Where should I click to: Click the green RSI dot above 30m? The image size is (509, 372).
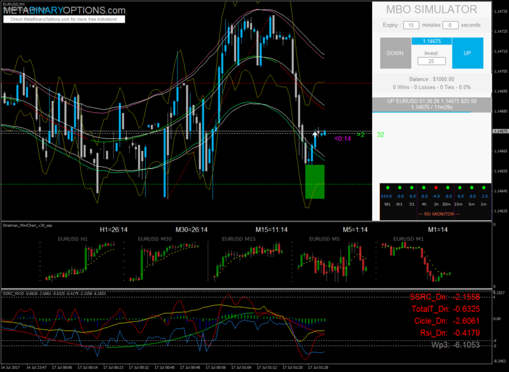[448, 187]
